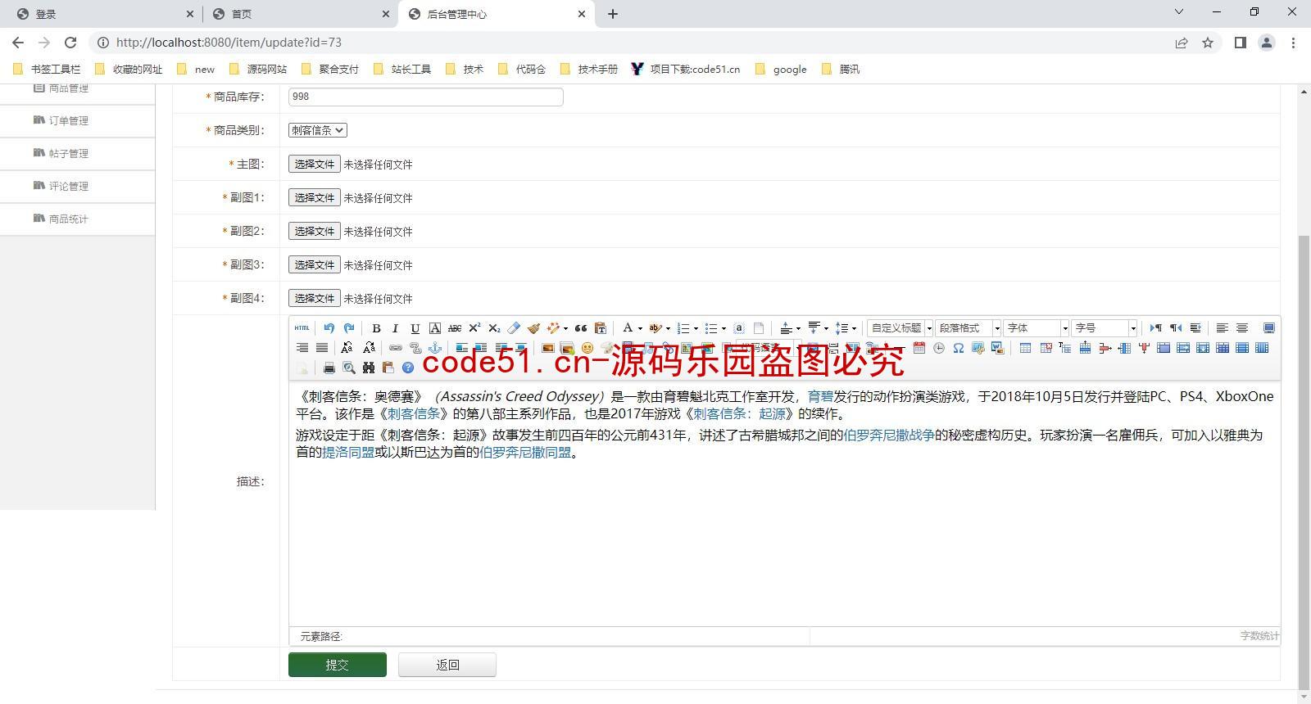Focus the 商品库存 field showing 998

pos(426,97)
